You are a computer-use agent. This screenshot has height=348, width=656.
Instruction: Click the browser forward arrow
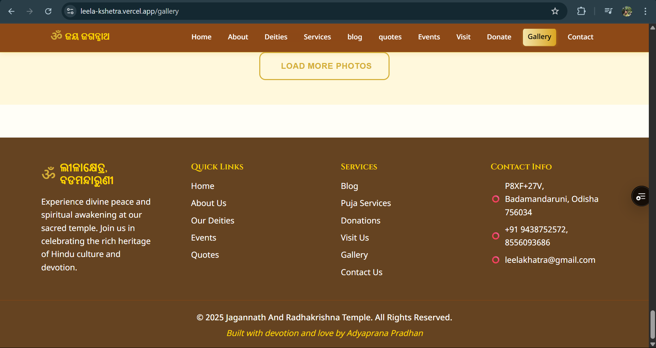[x=30, y=11]
